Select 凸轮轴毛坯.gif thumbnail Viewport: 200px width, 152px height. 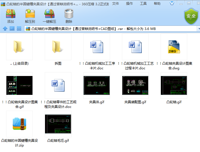pyautogui.click(x=58, y=124)
